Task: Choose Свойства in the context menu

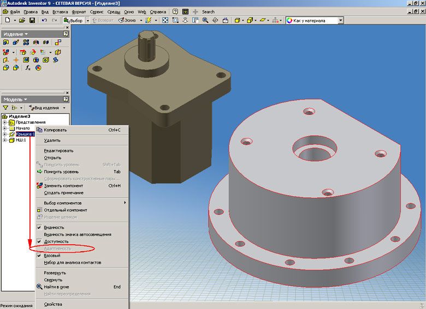Action: 53,304
